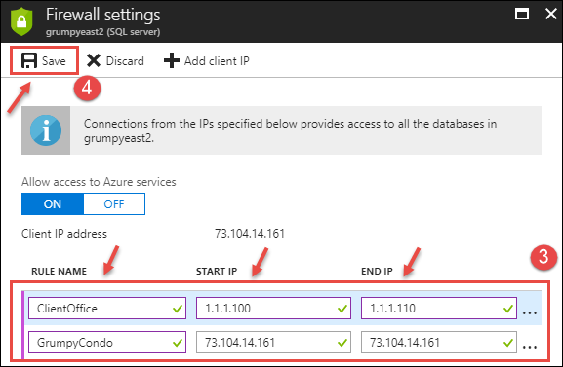Close the Firewall settings blade
563x367 pixels.
pos(551,14)
